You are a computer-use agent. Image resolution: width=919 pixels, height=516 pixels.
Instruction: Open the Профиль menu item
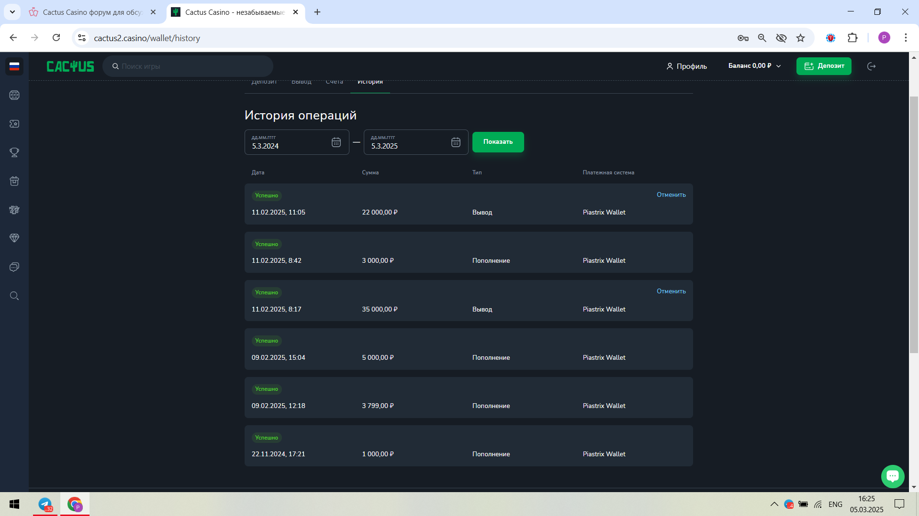[686, 66]
